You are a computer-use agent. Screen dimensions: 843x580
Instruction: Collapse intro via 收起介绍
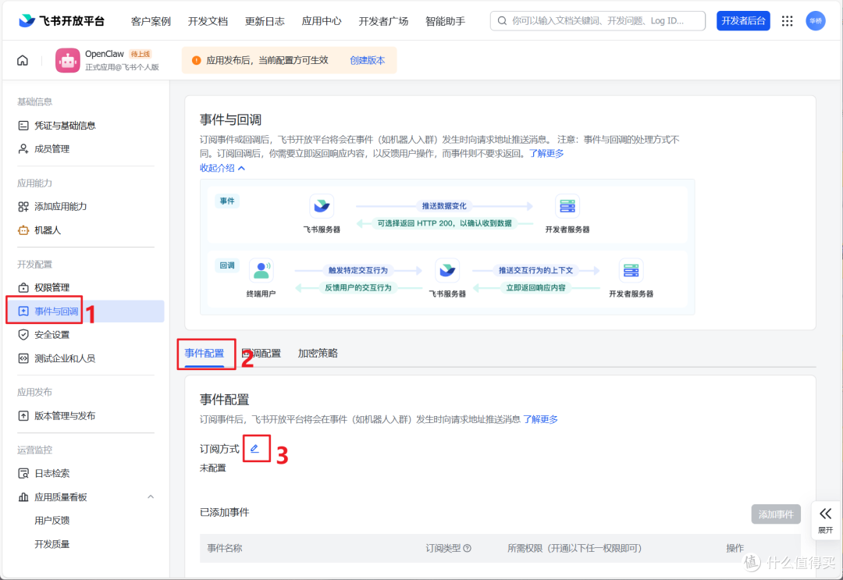click(x=222, y=169)
